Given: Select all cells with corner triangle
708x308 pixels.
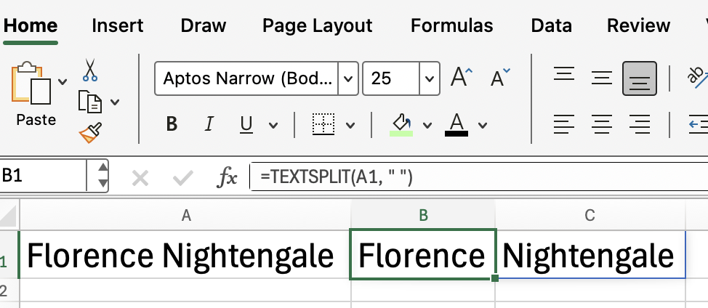Looking at the screenshot, I should 9,215.
